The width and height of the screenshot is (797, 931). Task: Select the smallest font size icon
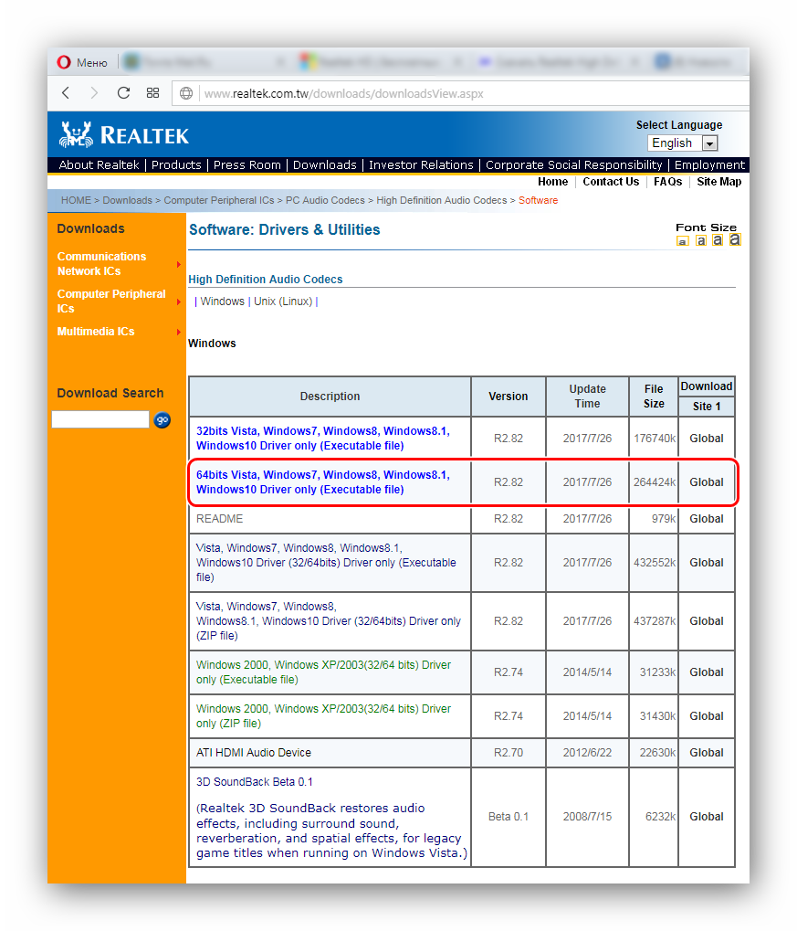683,240
